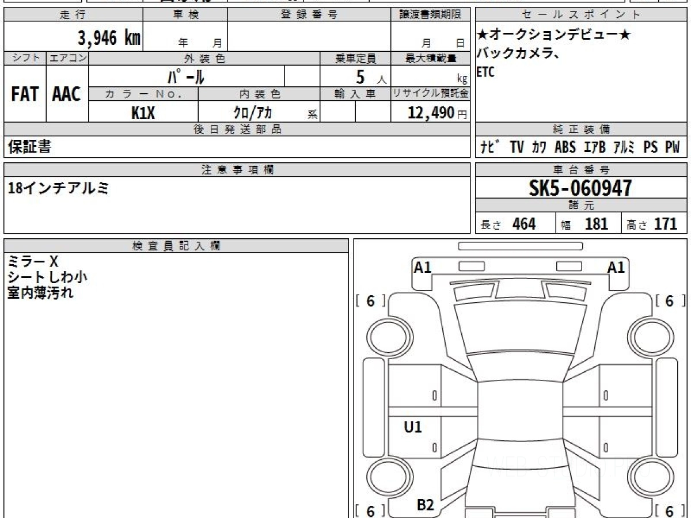Click the ABS equipment label
The image size is (691, 518).
[565, 147]
